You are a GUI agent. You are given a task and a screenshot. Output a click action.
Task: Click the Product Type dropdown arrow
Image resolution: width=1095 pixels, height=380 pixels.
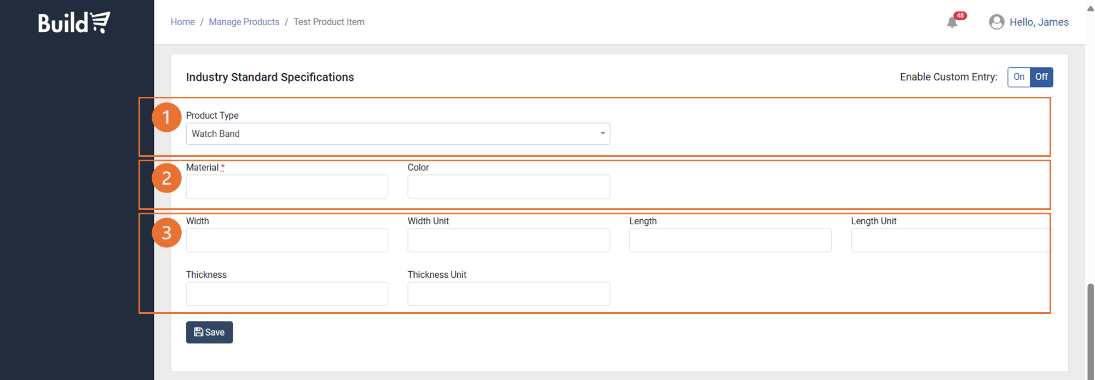[x=602, y=134]
